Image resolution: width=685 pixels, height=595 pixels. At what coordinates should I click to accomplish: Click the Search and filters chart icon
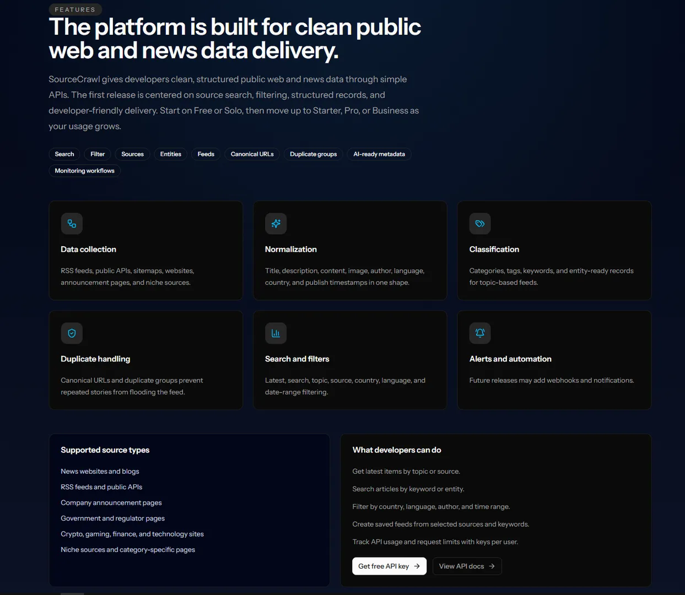(x=276, y=333)
